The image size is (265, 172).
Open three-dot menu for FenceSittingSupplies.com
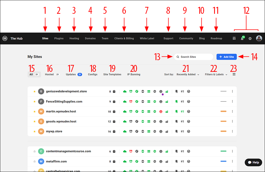pyautogui.click(x=232, y=102)
